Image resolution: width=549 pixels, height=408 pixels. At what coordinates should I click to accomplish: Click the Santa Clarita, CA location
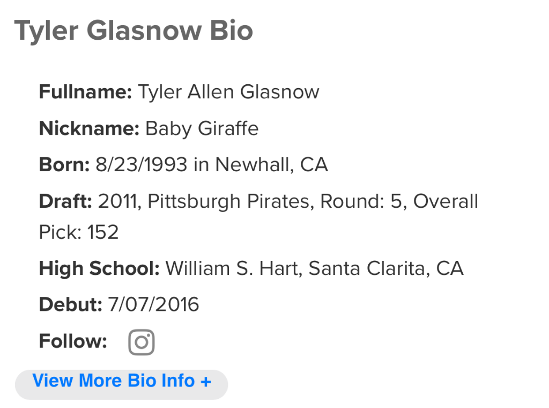tap(386, 268)
